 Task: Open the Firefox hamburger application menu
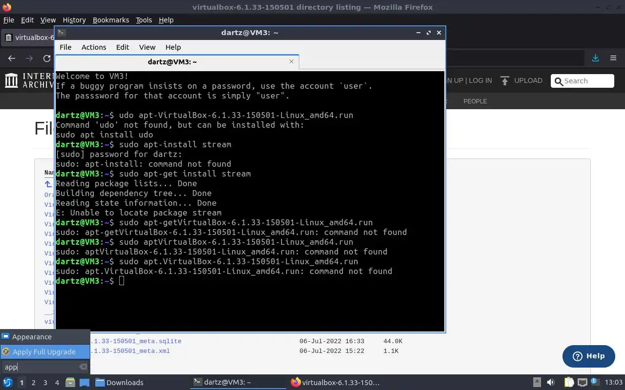[613, 58]
